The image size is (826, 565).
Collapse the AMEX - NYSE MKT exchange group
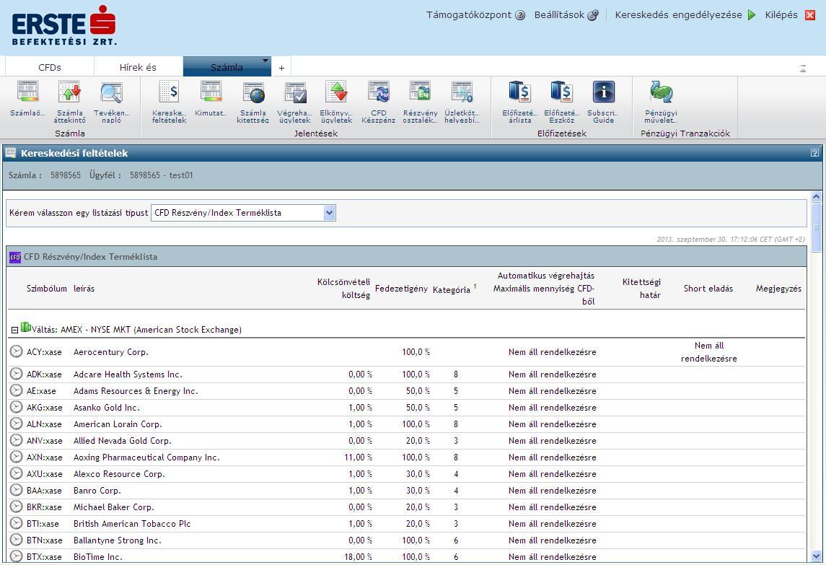(14, 330)
